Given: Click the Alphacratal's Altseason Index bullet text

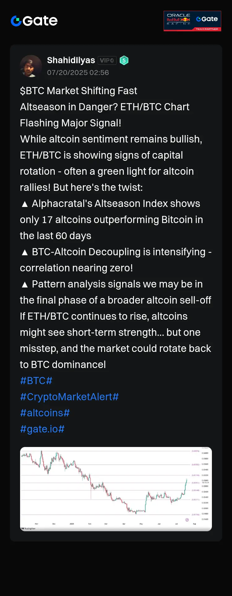Looking at the screenshot, I should (x=116, y=204).
